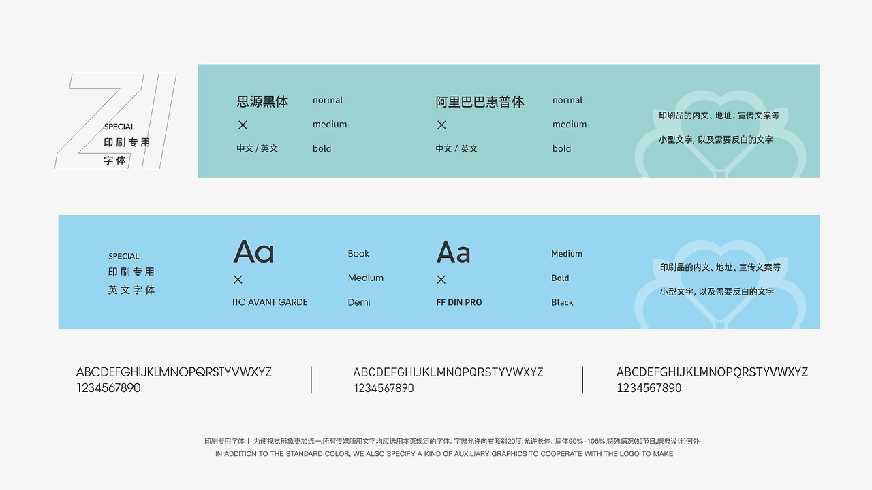Click 印刷品的内文、地址 text in green banner

[719, 116]
